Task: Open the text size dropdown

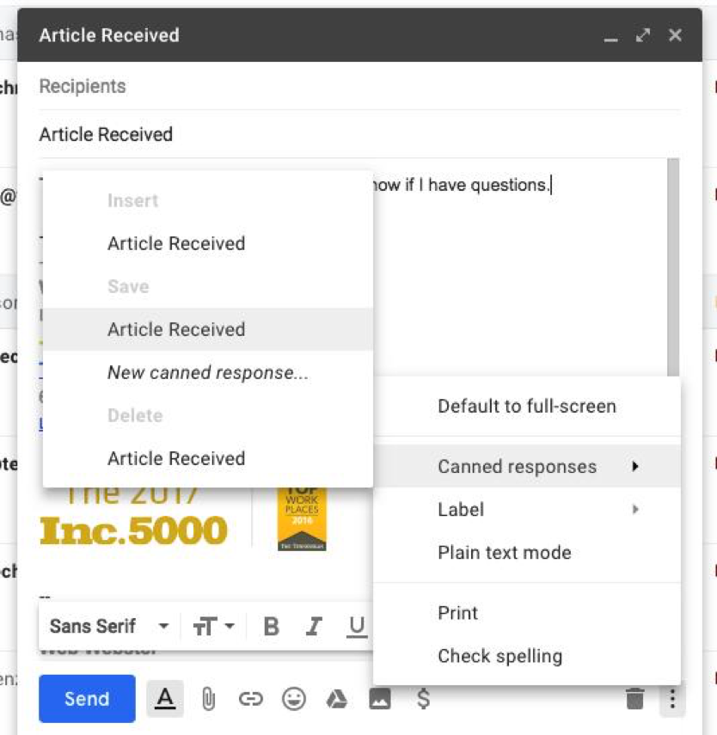Action: coord(214,627)
